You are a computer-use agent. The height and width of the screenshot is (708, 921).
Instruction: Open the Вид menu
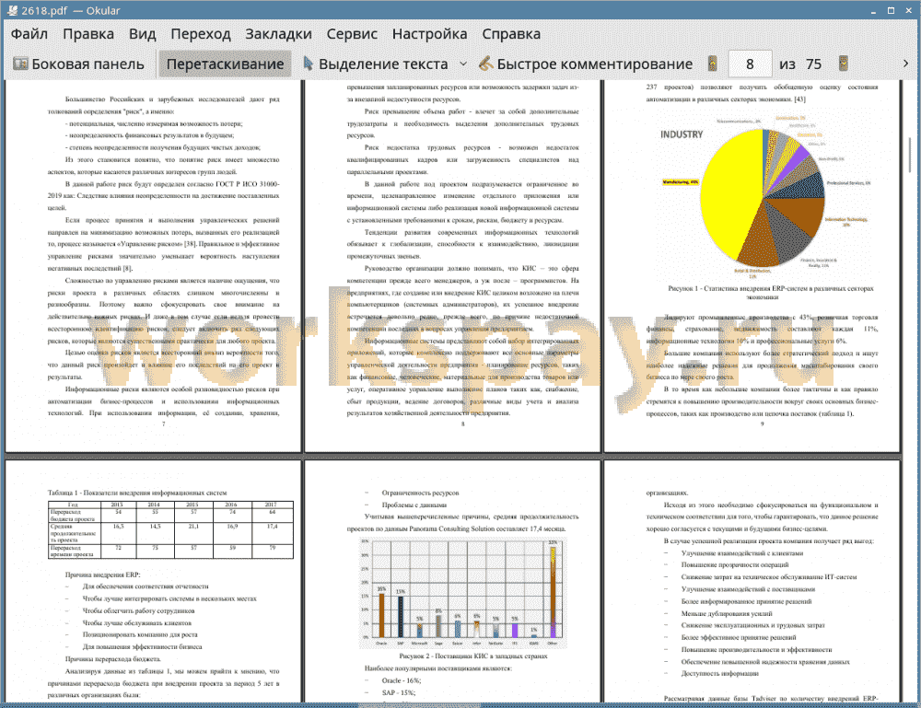143,34
